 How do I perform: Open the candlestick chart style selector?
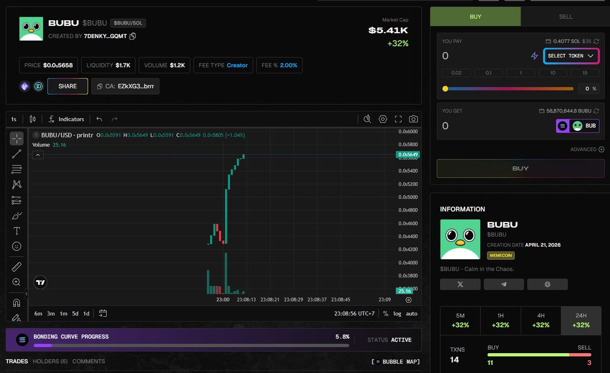(33, 119)
